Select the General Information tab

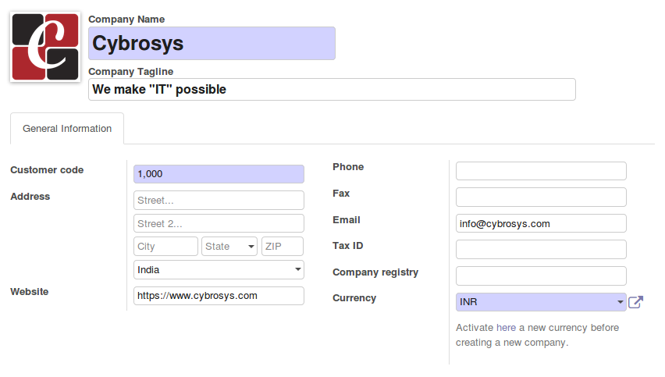67,129
